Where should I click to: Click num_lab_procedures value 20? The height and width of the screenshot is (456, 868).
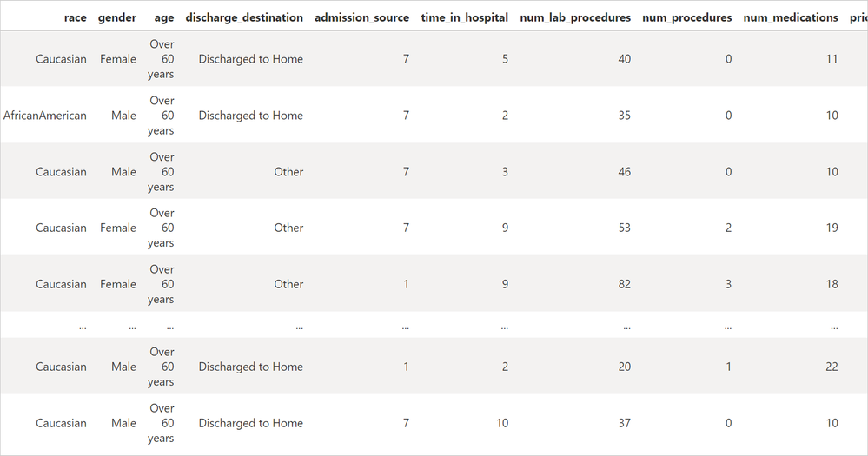pyautogui.click(x=625, y=367)
